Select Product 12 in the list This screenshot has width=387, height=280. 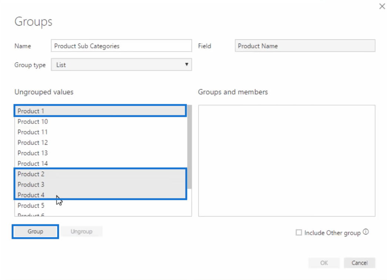pyautogui.click(x=100, y=142)
